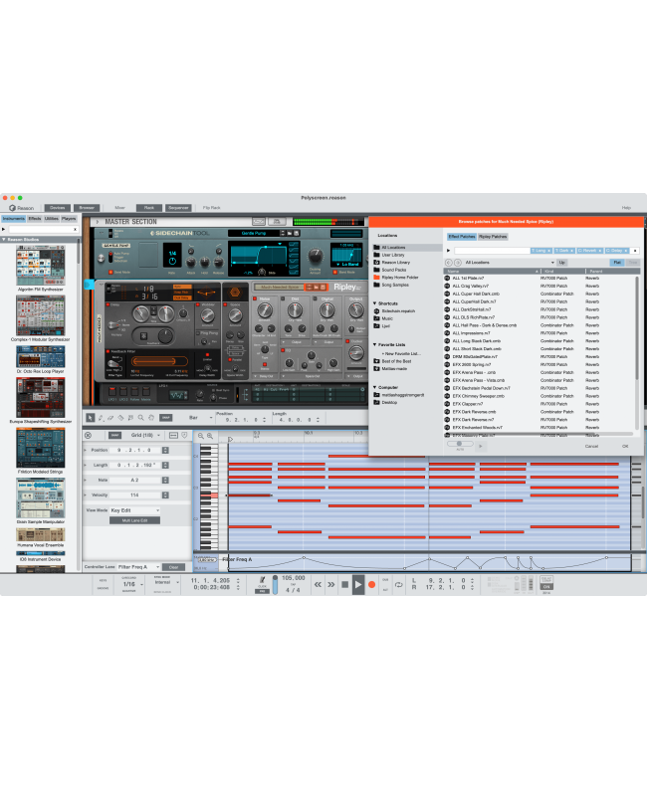Toggle the Ripley Delay section enable LED
647x790 pixels.
coord(108,304)
